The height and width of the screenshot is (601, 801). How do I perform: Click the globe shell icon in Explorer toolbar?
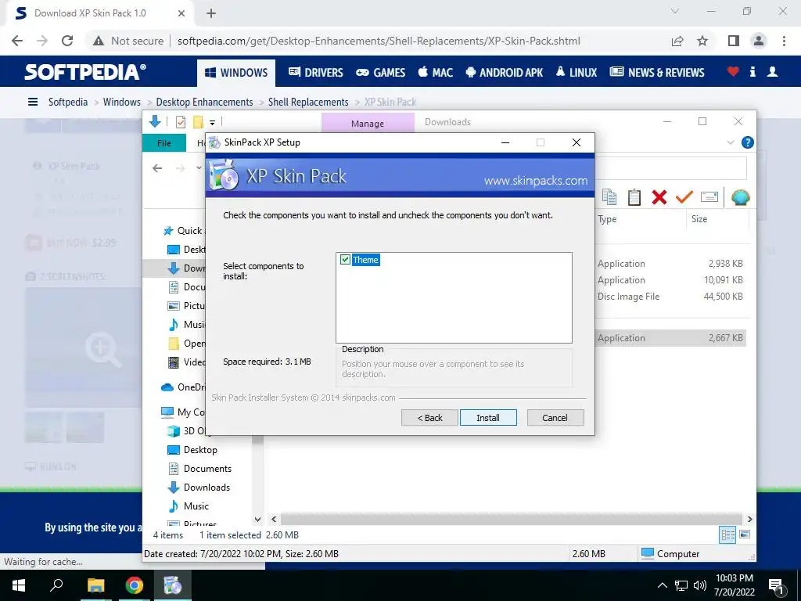pyautogui.click(x=740, y=196)
